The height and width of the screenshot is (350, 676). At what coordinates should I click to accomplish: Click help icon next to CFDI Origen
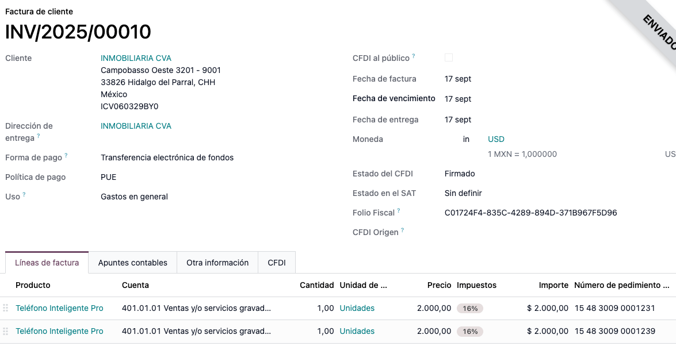(403, 230)
